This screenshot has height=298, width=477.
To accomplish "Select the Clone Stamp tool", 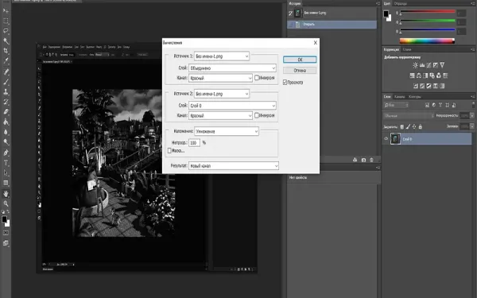I will click(x=6, y=92).
